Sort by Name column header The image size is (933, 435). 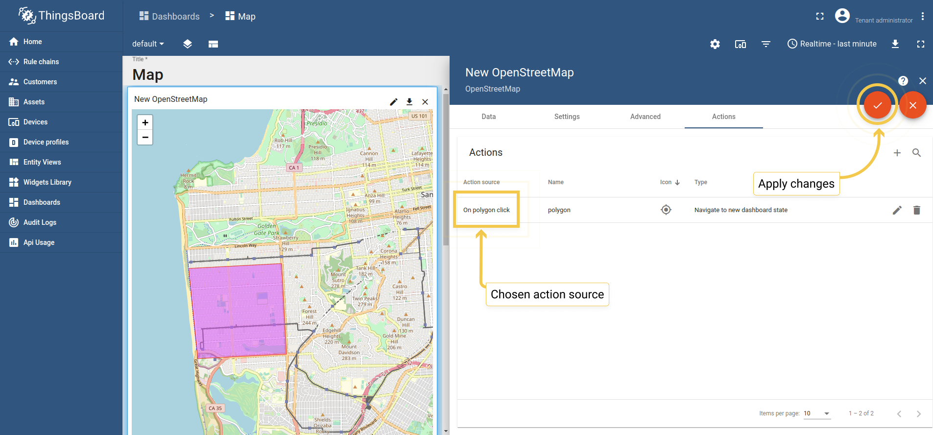pyautogui.click(x=556, y=182)
